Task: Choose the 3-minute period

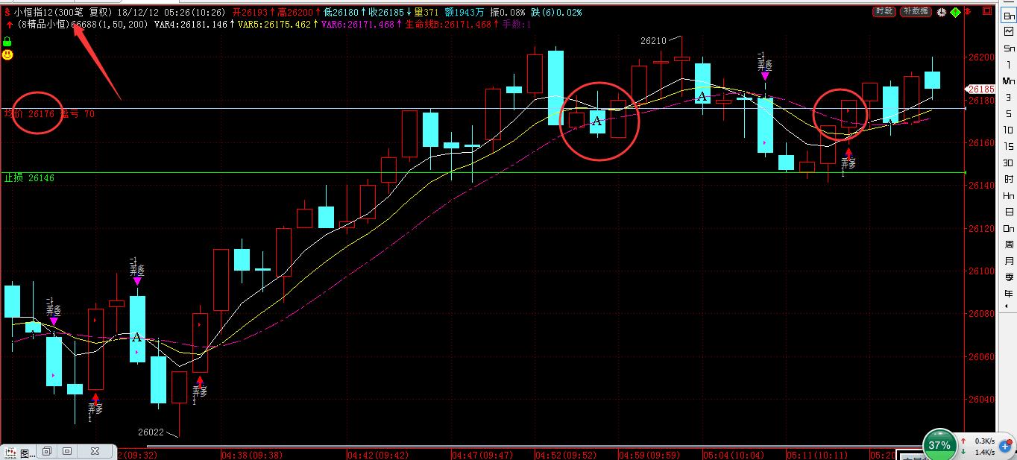Action: point(1009,97)
